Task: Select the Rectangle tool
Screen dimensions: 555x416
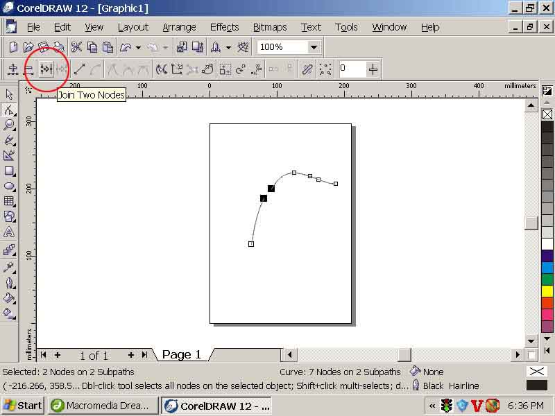Action: click(x=9, y=171)
